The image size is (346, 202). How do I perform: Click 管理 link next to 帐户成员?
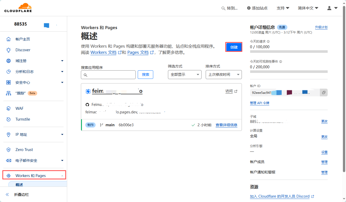pyautogui.click(x=324, y=162)
